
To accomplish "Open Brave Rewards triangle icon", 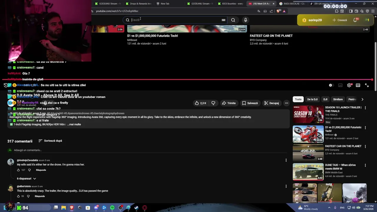I will tap(284, 11).
